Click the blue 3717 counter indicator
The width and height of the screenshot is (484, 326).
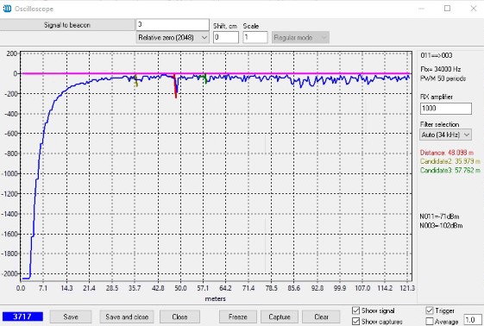point(22,317)
